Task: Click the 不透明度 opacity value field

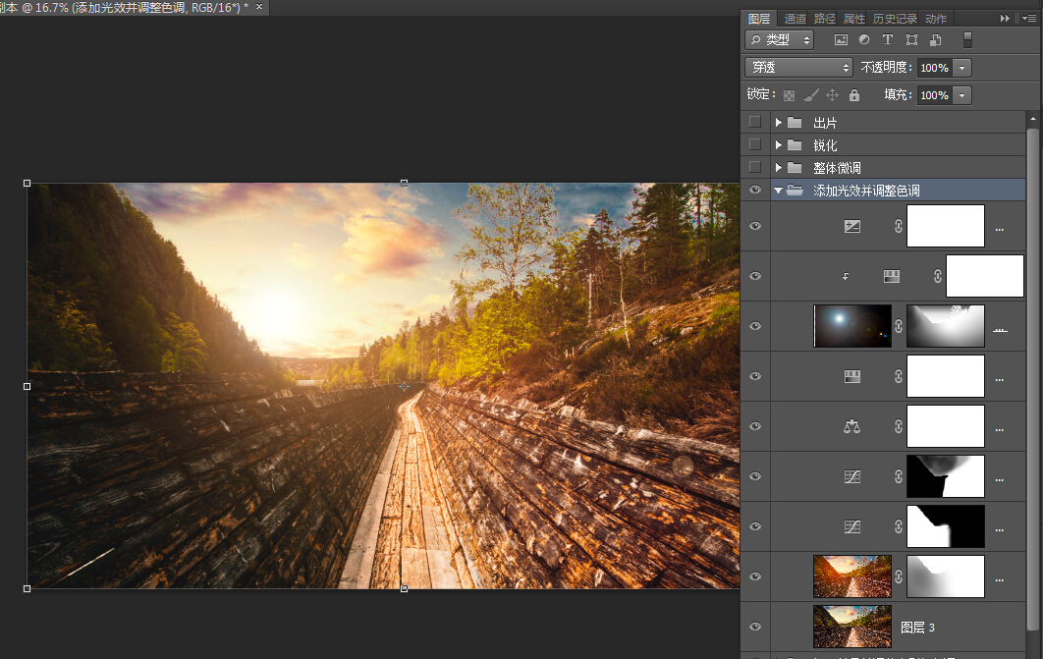Action: pyautogui.click(x=934, y=68)
